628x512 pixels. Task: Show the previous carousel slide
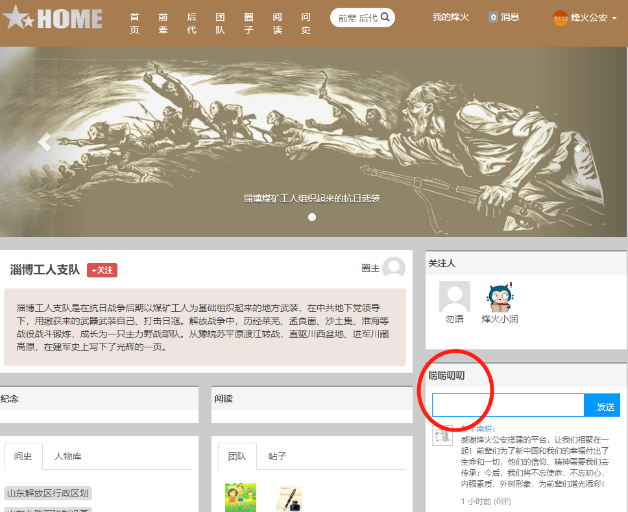45,142
